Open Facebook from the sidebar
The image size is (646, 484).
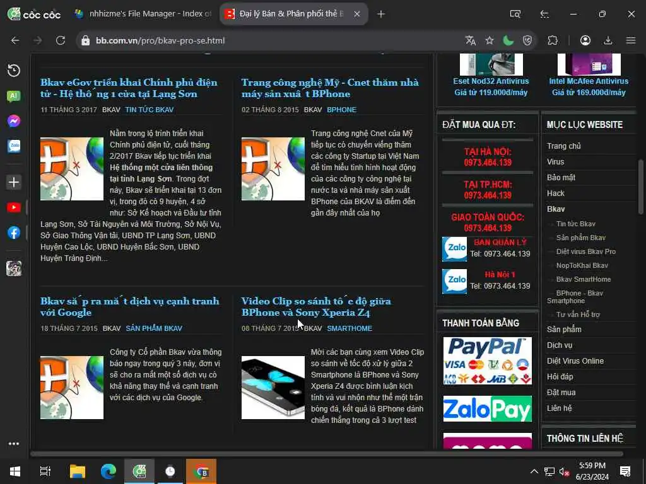14,233
